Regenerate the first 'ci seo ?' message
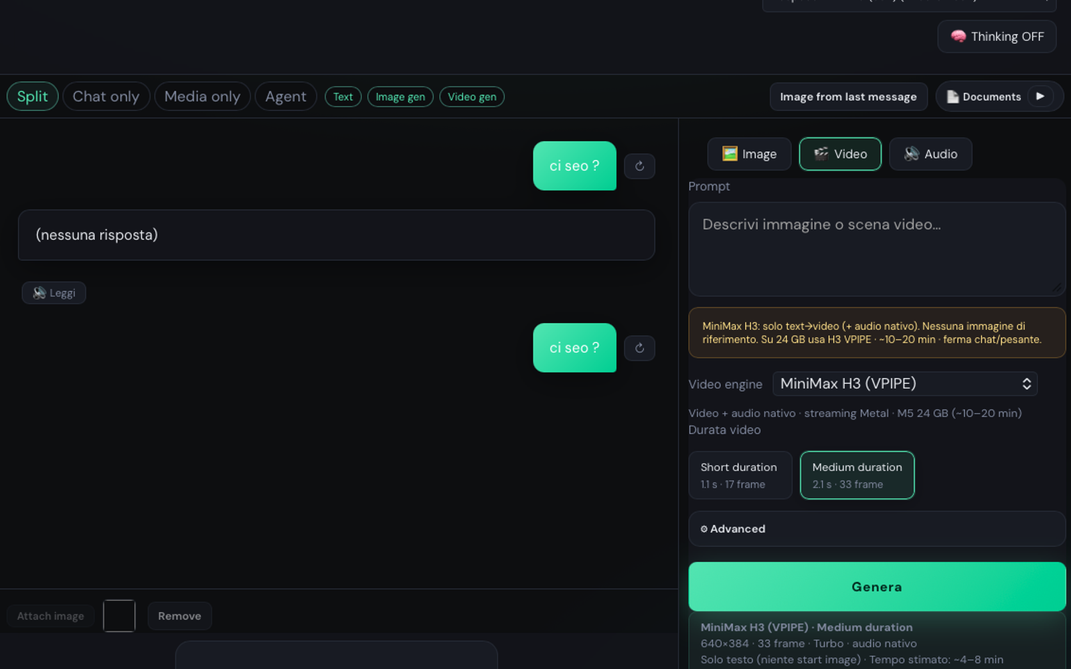The width and height of the screenshot is (1071, 669). pos(639,166)
